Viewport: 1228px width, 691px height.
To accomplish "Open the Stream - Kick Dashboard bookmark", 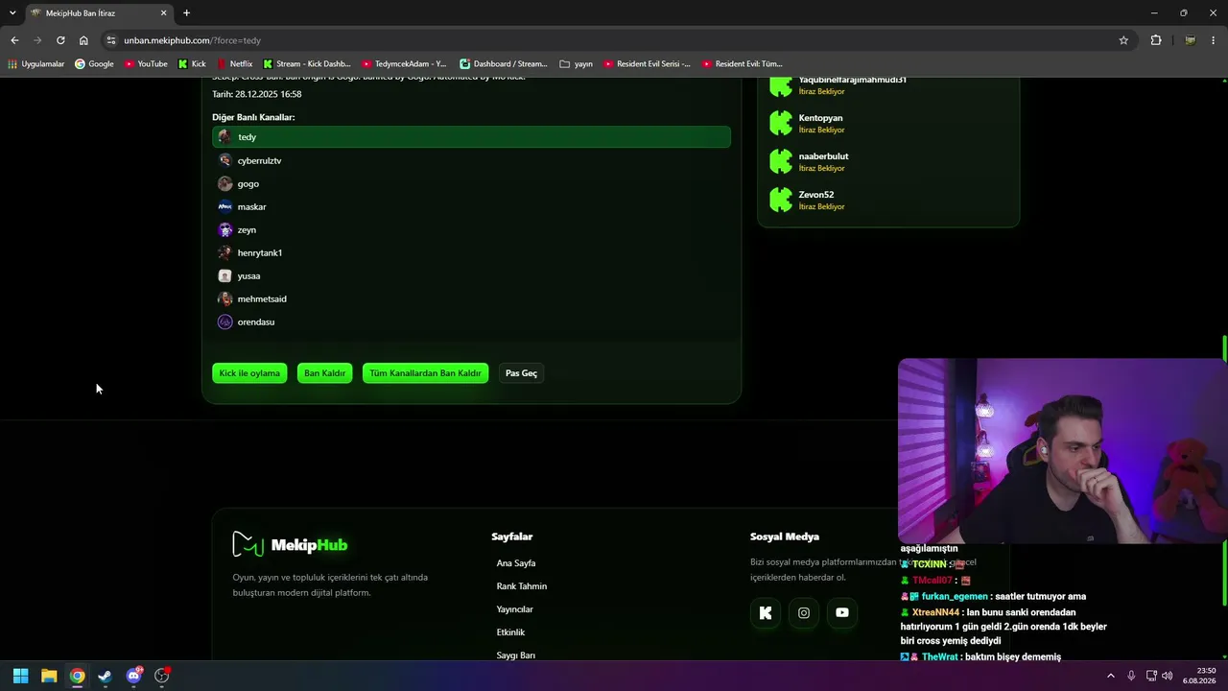I will click(306, 64).
